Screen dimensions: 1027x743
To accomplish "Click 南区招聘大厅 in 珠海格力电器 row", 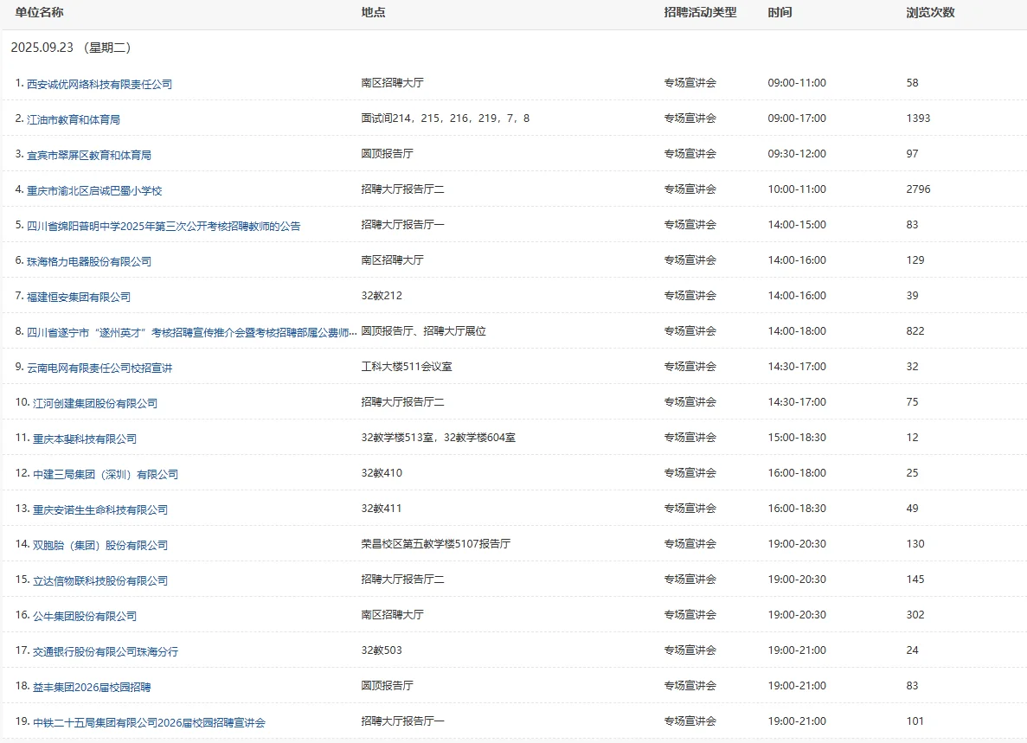I will 392,259.
